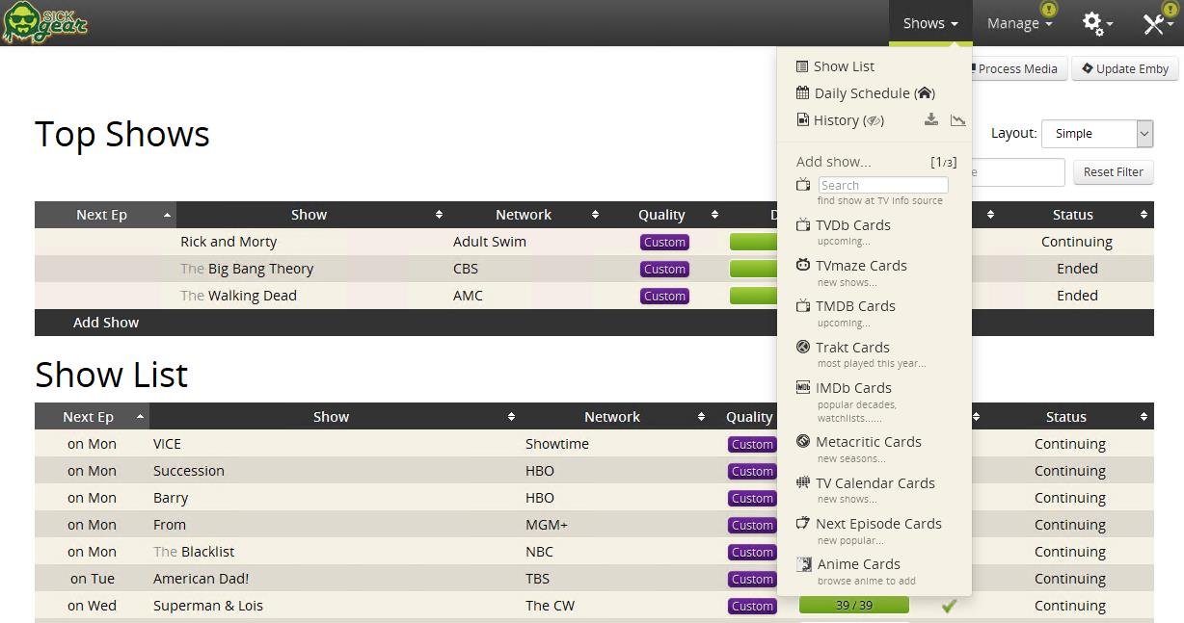Open the history graph icon
The width and height of the screenshot is (1184, 623).
coord(957,120)
